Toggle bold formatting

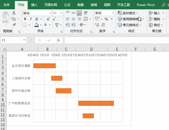coord(25,19)
